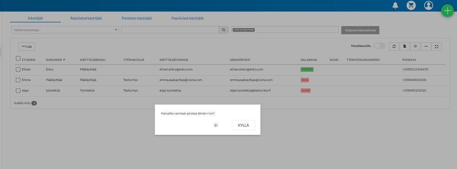Adjust row height with the lines icon
Screen dimensions: 457x169
415,46
